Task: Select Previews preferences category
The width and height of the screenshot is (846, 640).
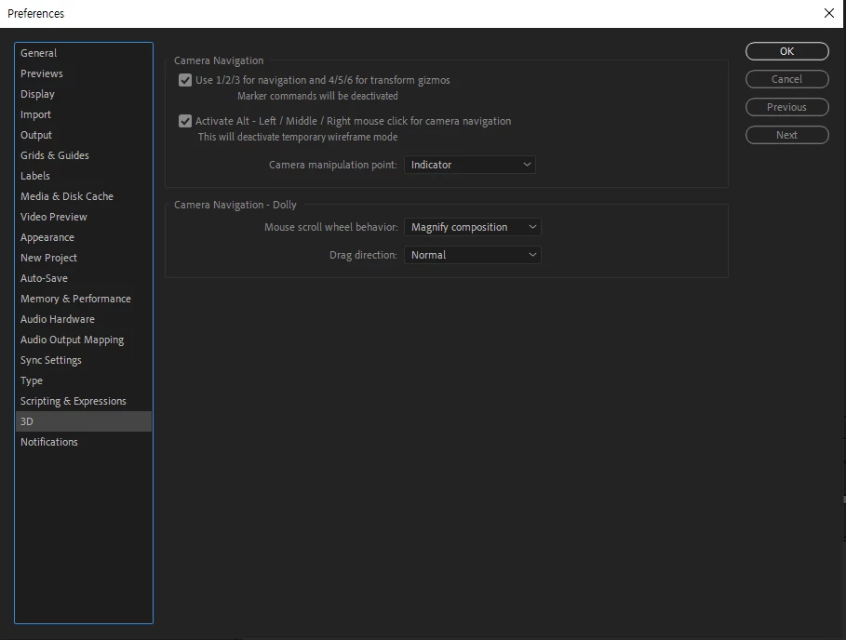Action: pos(84,73)
